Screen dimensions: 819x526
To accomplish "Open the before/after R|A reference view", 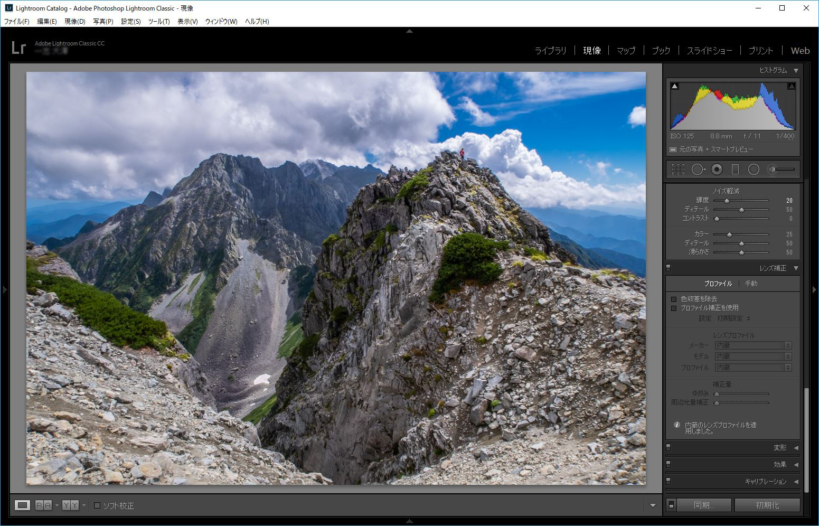I will pyautogui.click(x=44, y=505).
